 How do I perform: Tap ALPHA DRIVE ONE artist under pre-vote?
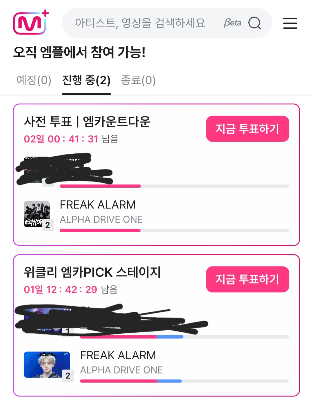[101, 220]
